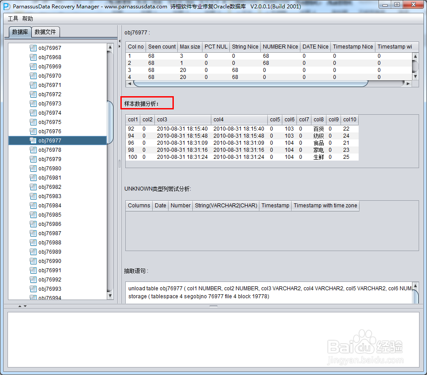Click the table icon beside obj76985

coord(33,214)
